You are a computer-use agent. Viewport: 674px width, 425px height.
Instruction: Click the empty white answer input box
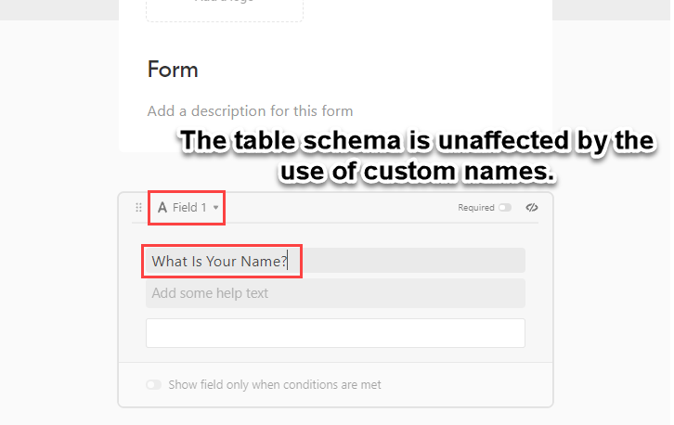point(335,333)
